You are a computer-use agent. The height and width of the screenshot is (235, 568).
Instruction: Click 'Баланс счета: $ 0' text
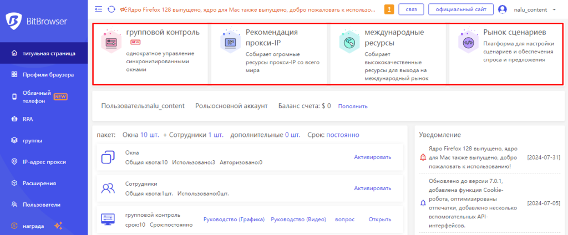[x=305, y=106]
